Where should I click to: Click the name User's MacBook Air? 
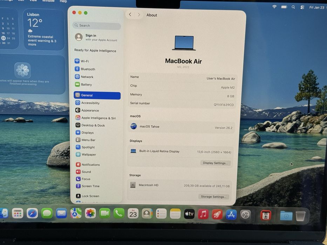tap(221, 78)
